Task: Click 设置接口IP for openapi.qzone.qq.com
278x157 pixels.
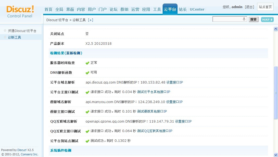Action: 183,121
